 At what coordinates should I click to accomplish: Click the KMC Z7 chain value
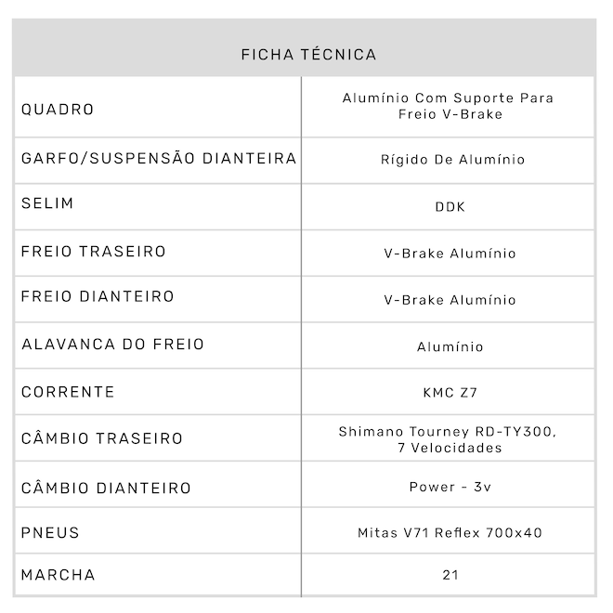450,393
